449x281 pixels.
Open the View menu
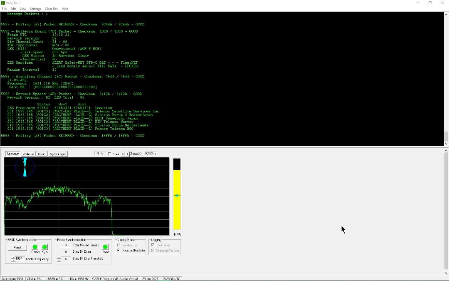tap(22, 9)
